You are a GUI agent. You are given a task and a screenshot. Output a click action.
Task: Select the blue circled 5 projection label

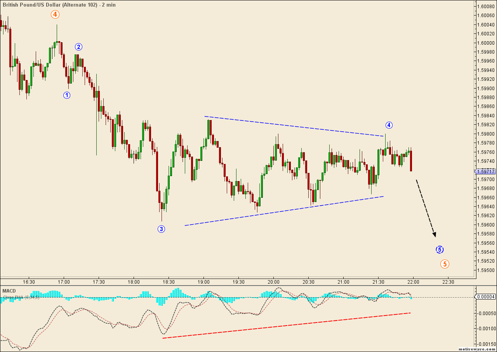point(440,249)
